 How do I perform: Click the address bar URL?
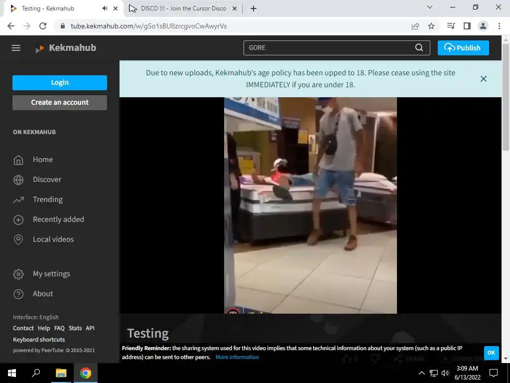148,26
